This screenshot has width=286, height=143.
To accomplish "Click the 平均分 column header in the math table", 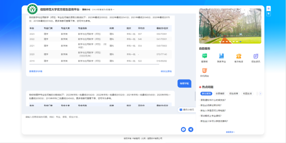I will click(x=141, y=28).
